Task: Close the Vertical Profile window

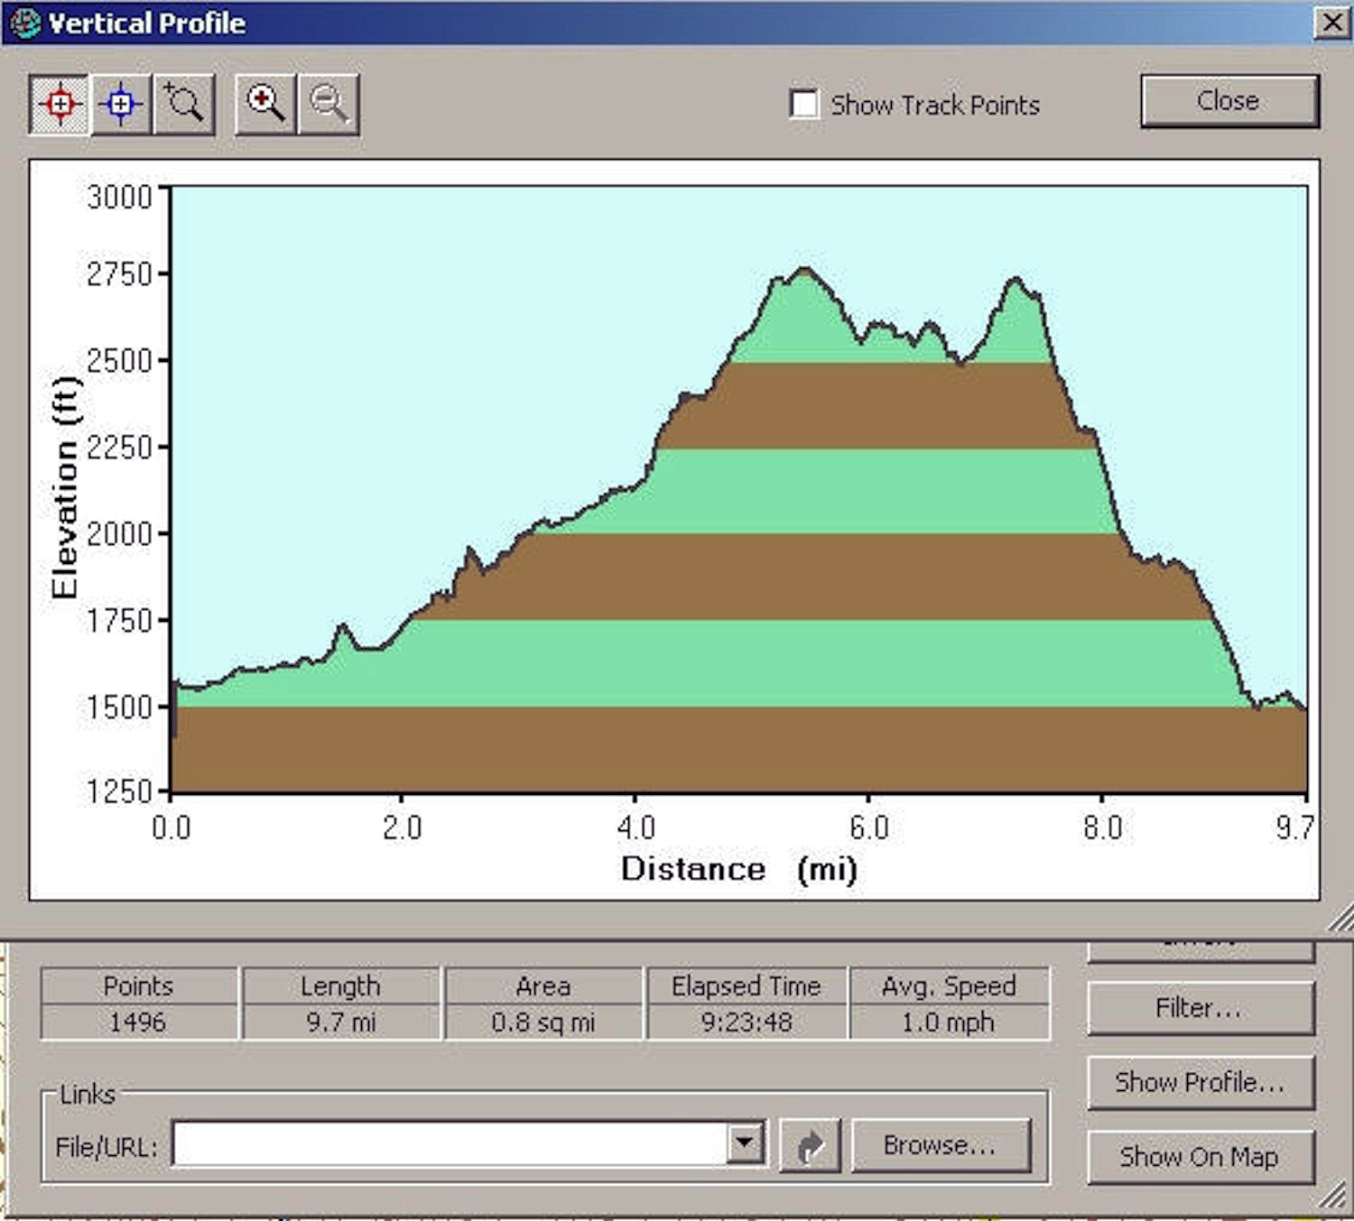Action: (1332, 23)
